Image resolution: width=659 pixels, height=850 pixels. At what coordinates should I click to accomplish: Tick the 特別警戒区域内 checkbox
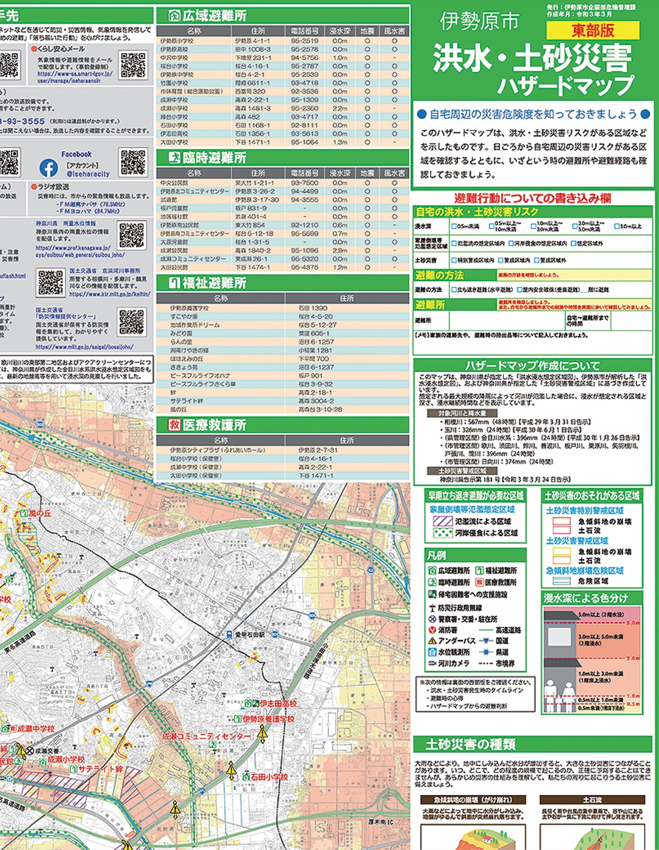(454, 260)
